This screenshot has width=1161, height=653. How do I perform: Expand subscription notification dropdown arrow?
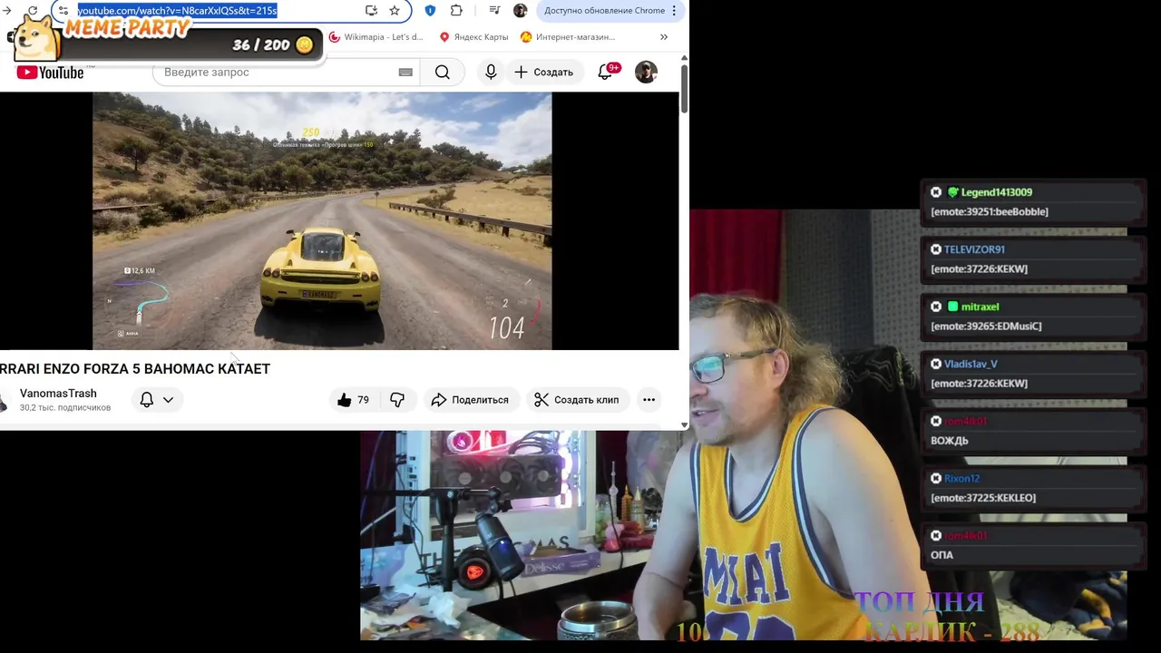pyautogui.click(x=168, y=400)
